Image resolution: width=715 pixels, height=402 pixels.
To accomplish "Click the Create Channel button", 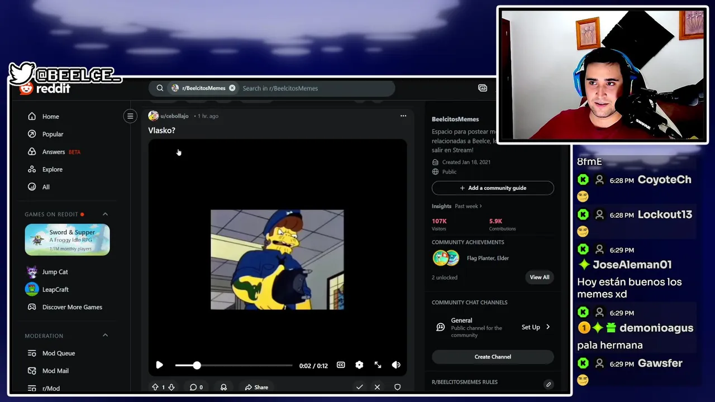I will click(x=493, y=357).
